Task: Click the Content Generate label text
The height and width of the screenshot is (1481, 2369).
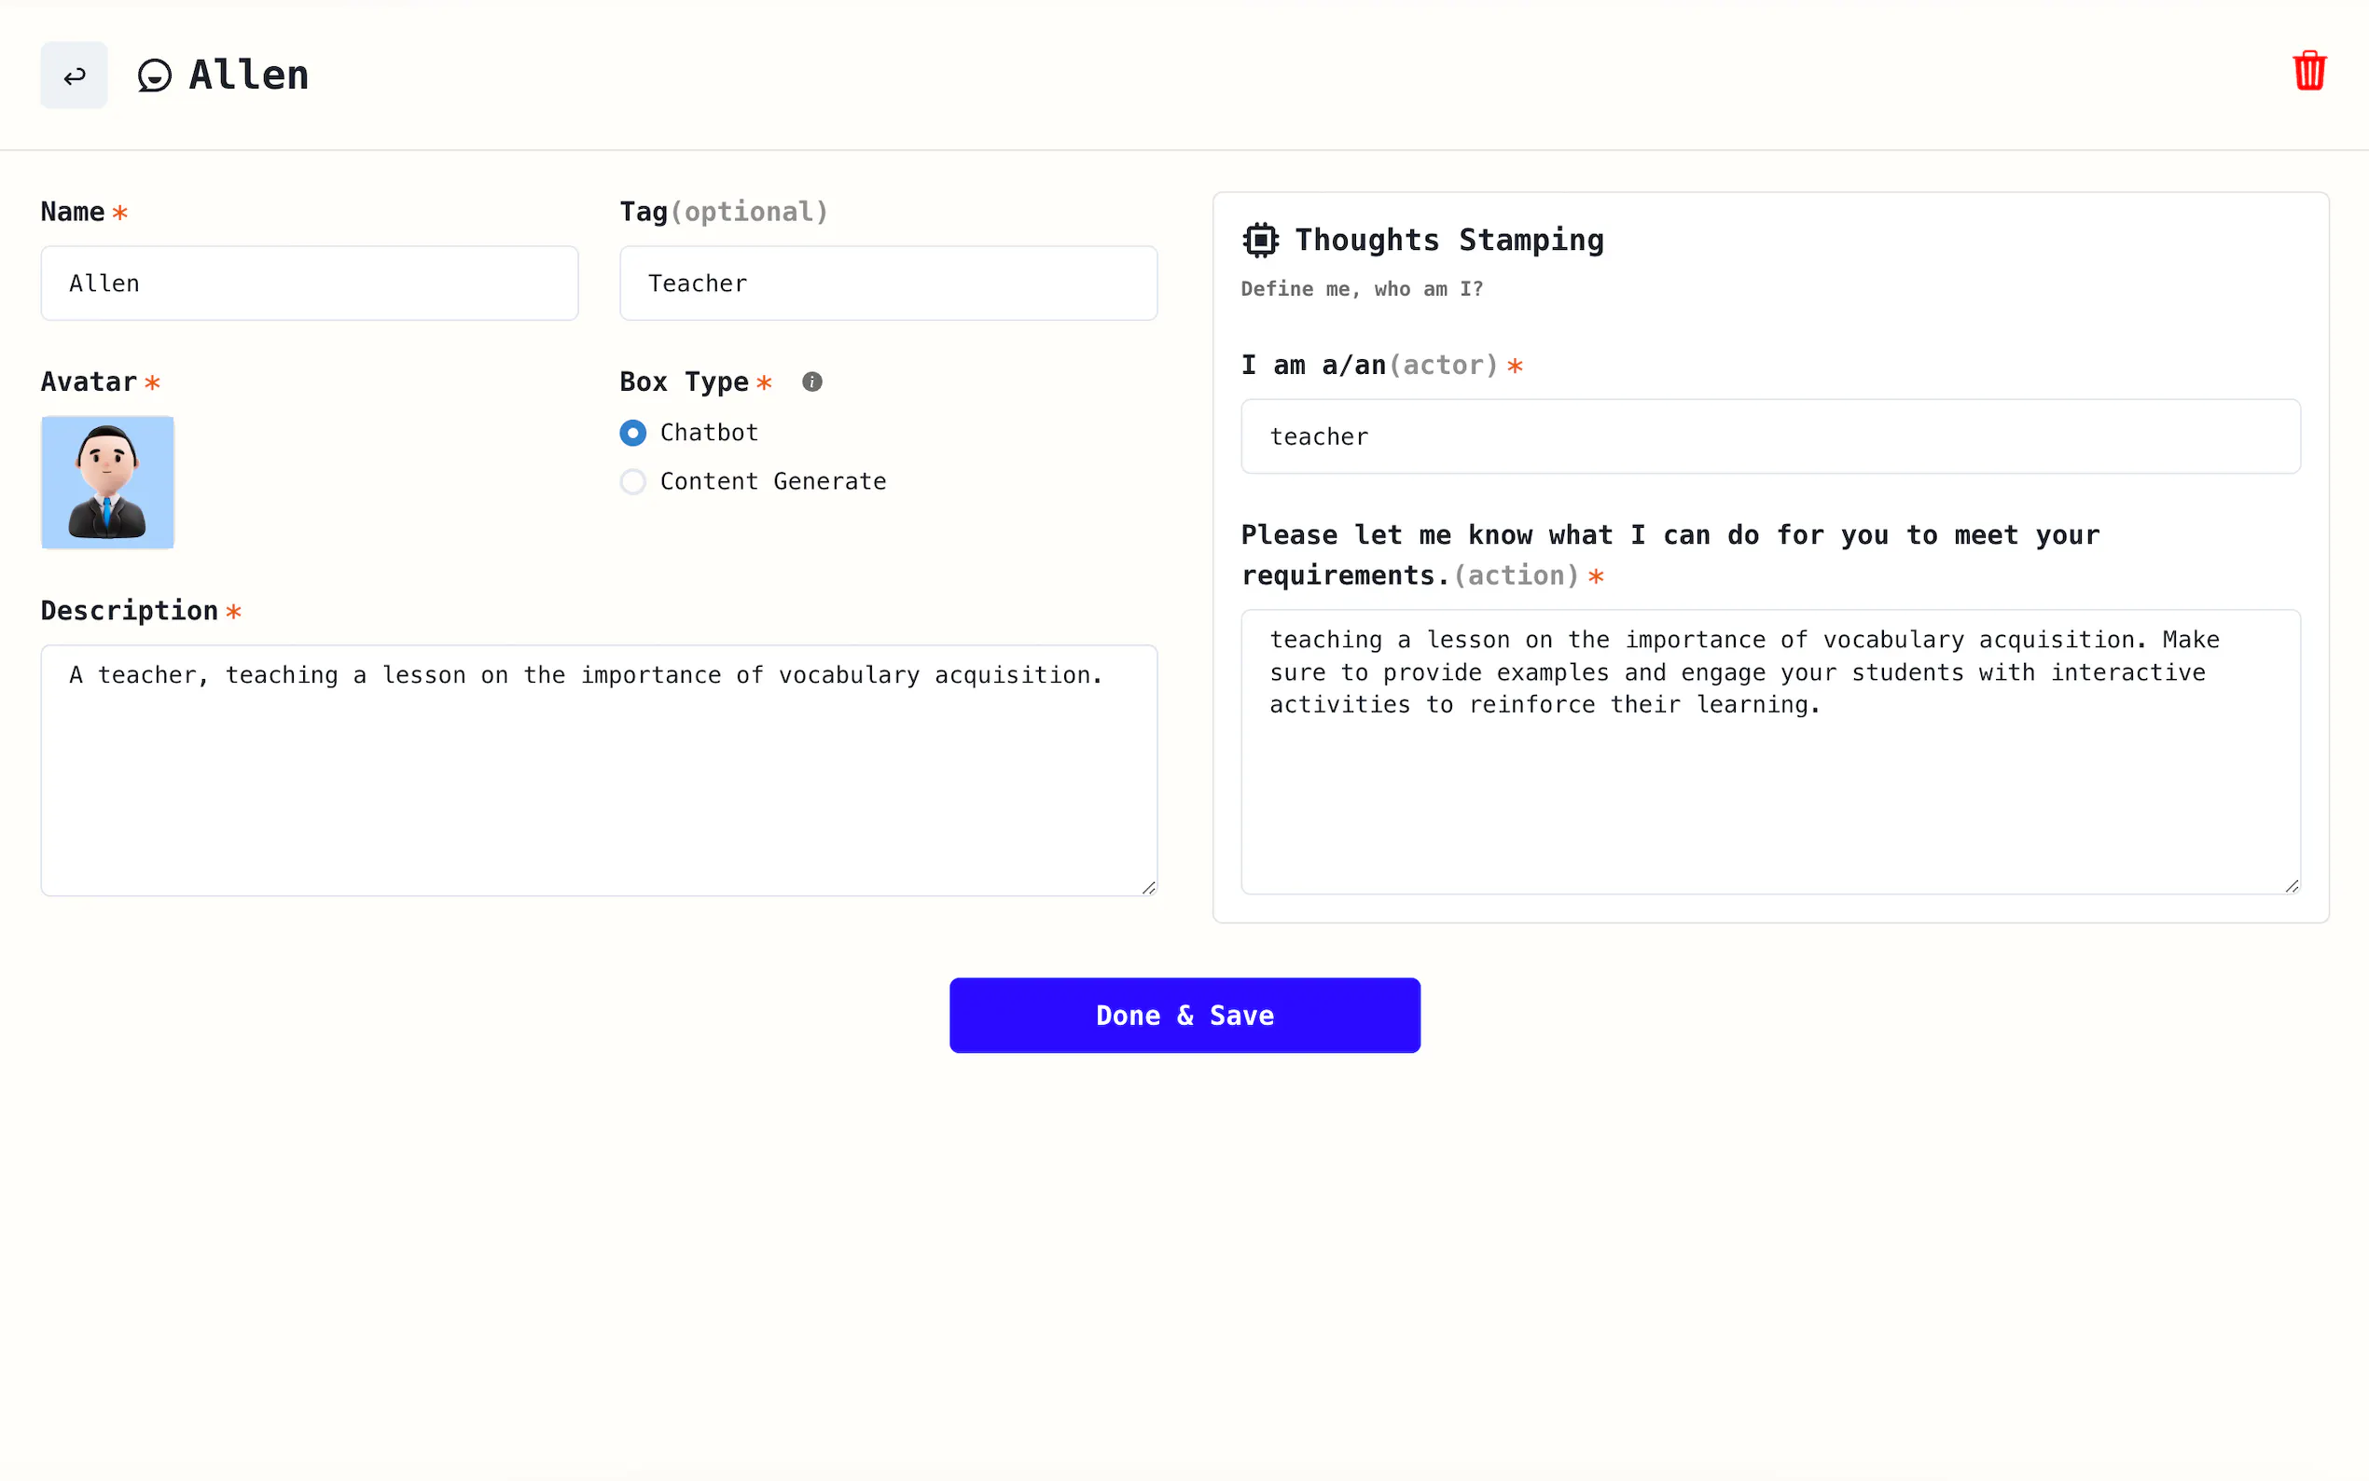Action: [x=772, y=482]
